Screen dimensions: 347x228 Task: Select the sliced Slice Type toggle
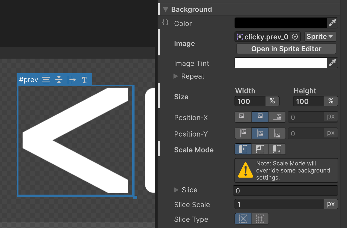(x=243, y=219)
